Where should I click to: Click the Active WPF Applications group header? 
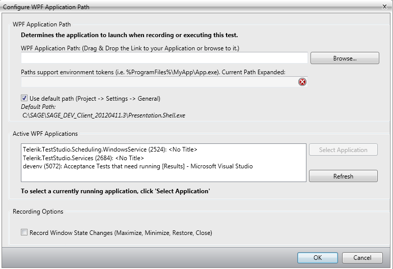click(x=45, y=134)
